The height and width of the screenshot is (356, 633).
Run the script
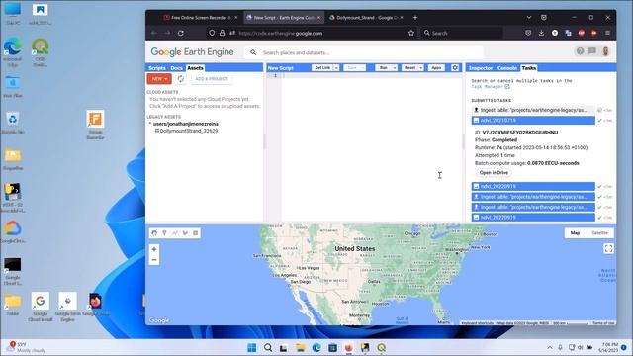[x=384, y=68]
